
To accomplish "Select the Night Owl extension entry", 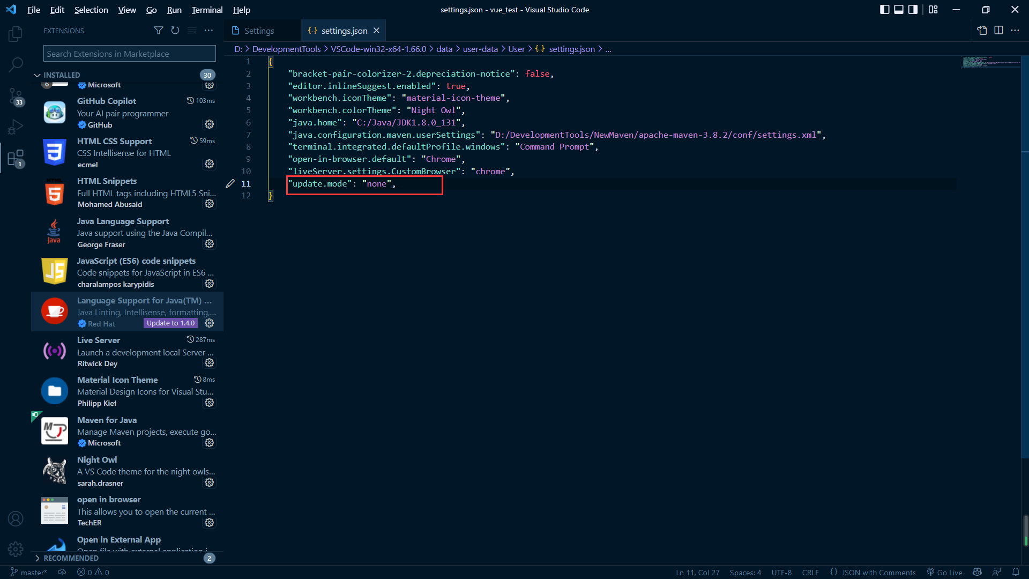I will click(127, 471).
